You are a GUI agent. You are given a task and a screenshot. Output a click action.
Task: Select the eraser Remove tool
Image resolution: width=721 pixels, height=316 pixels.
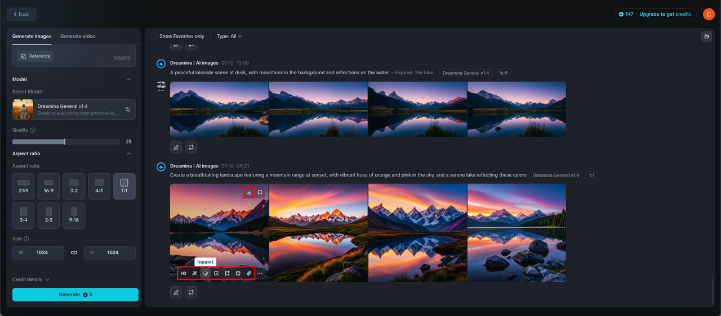click(x=249, y=273)
